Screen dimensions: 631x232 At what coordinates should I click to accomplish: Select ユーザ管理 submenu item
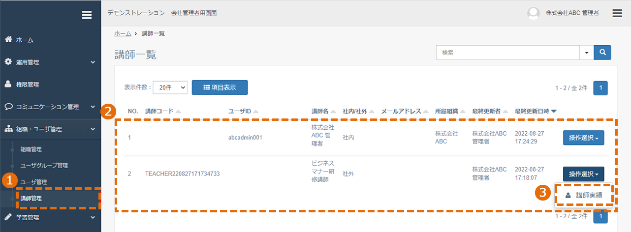(33, 182)
